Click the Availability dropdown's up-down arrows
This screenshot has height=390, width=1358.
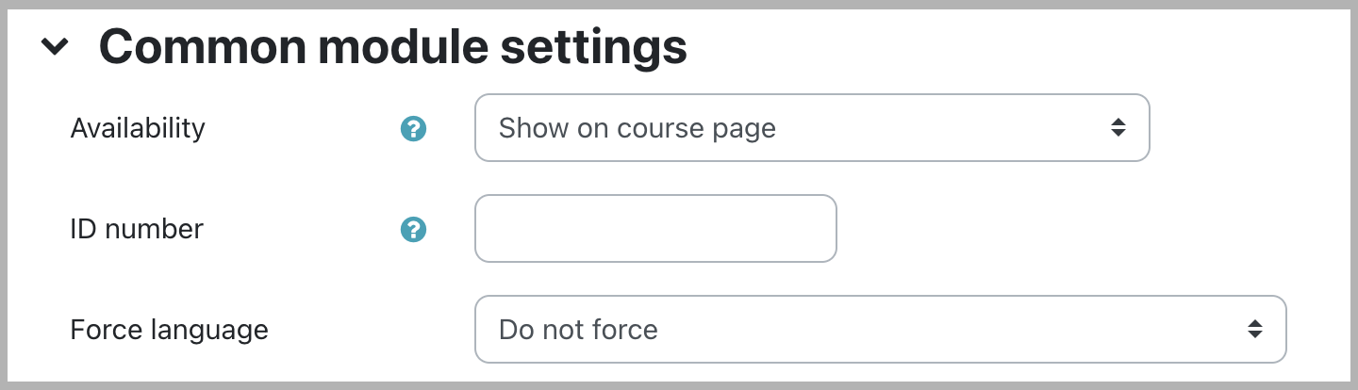pos(1118,128)
